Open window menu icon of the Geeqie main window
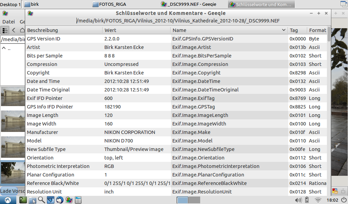 coord(5,13)
